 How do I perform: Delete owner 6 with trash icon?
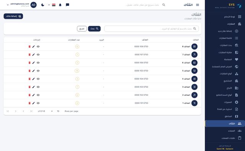[x=29, y=63]
